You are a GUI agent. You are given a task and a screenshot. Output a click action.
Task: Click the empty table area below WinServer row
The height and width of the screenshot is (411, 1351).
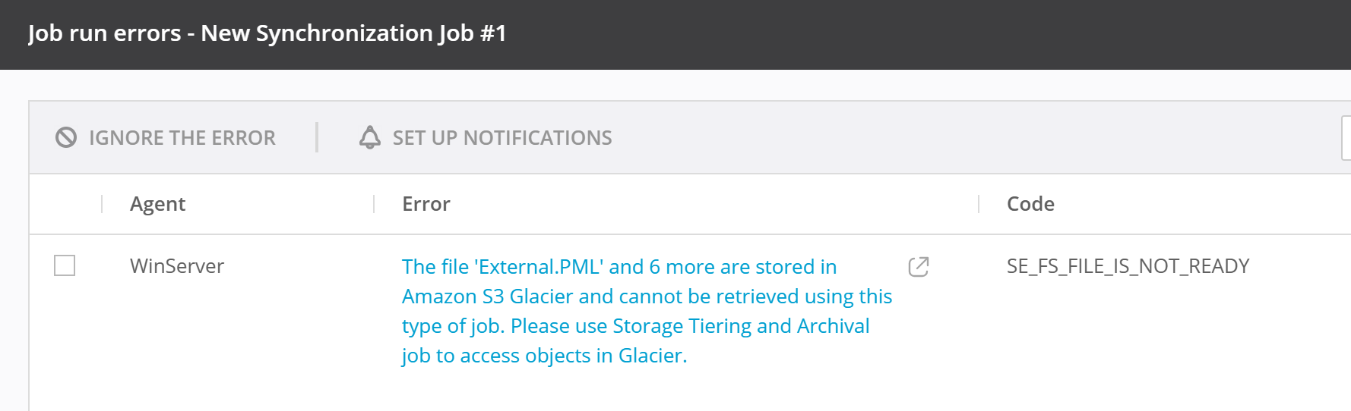608,391
